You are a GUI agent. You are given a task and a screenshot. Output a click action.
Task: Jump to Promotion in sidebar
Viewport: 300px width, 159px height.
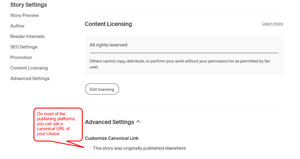coord(21,57)
